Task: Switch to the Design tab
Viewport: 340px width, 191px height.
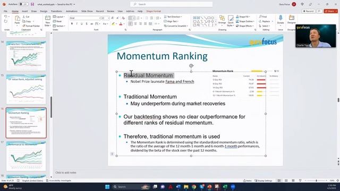Action: point(44,11)
